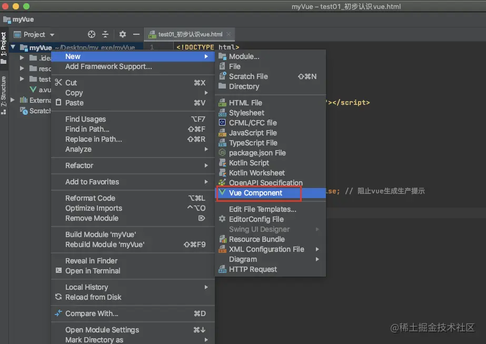
Task: Click the XML Configuration File icon
Action: (x=222, y=249)
